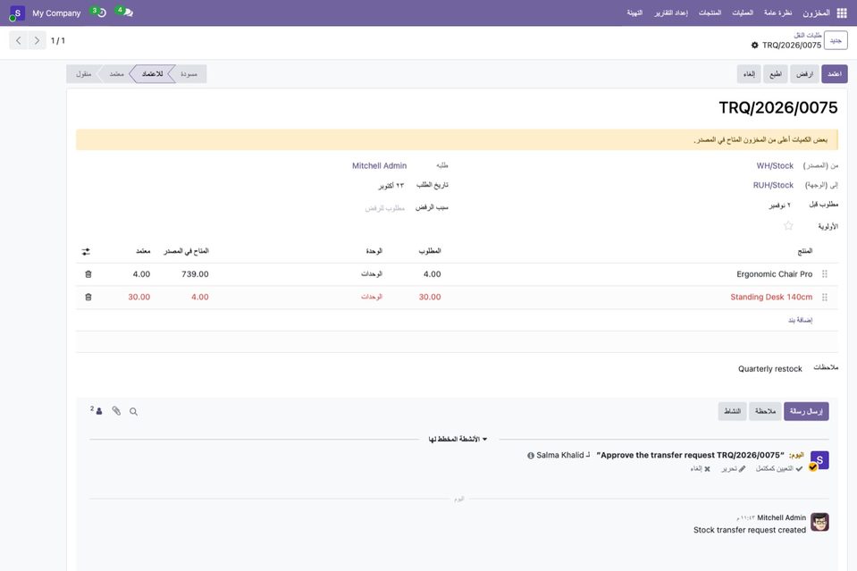
Task: Open the التهيئة menu
Action: click(x=634, y=13)
